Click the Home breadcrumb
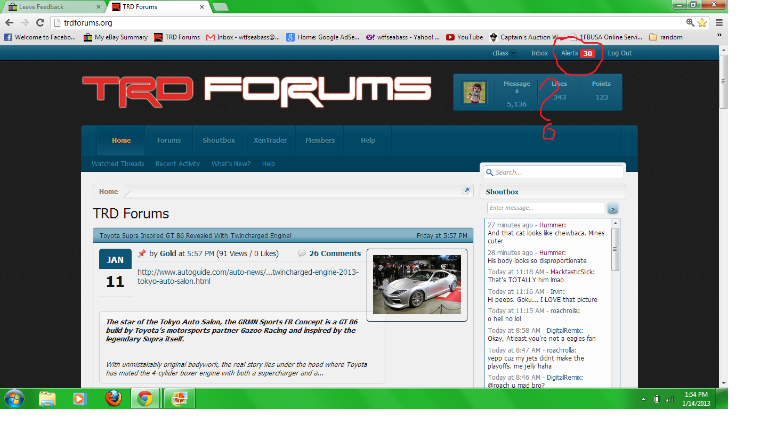 point(108,192)
